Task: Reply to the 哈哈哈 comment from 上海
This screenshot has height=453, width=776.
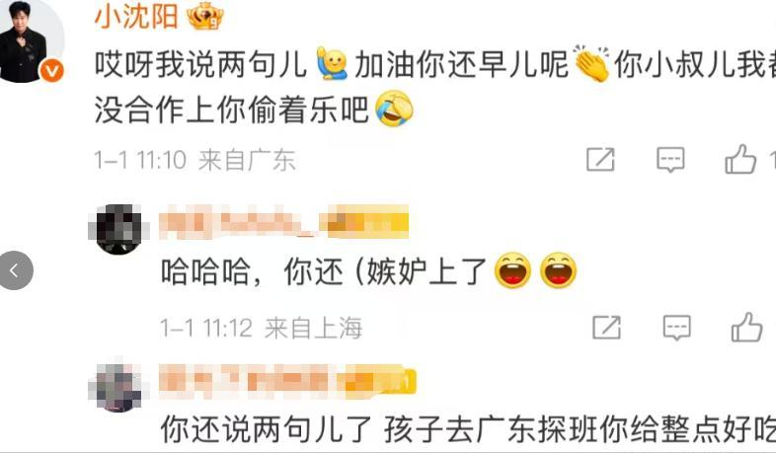Action: coord(677,328)
